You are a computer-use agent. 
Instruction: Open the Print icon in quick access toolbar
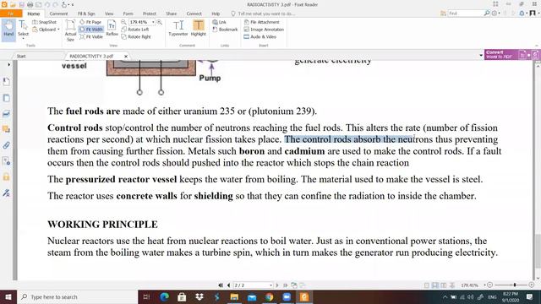30,4
